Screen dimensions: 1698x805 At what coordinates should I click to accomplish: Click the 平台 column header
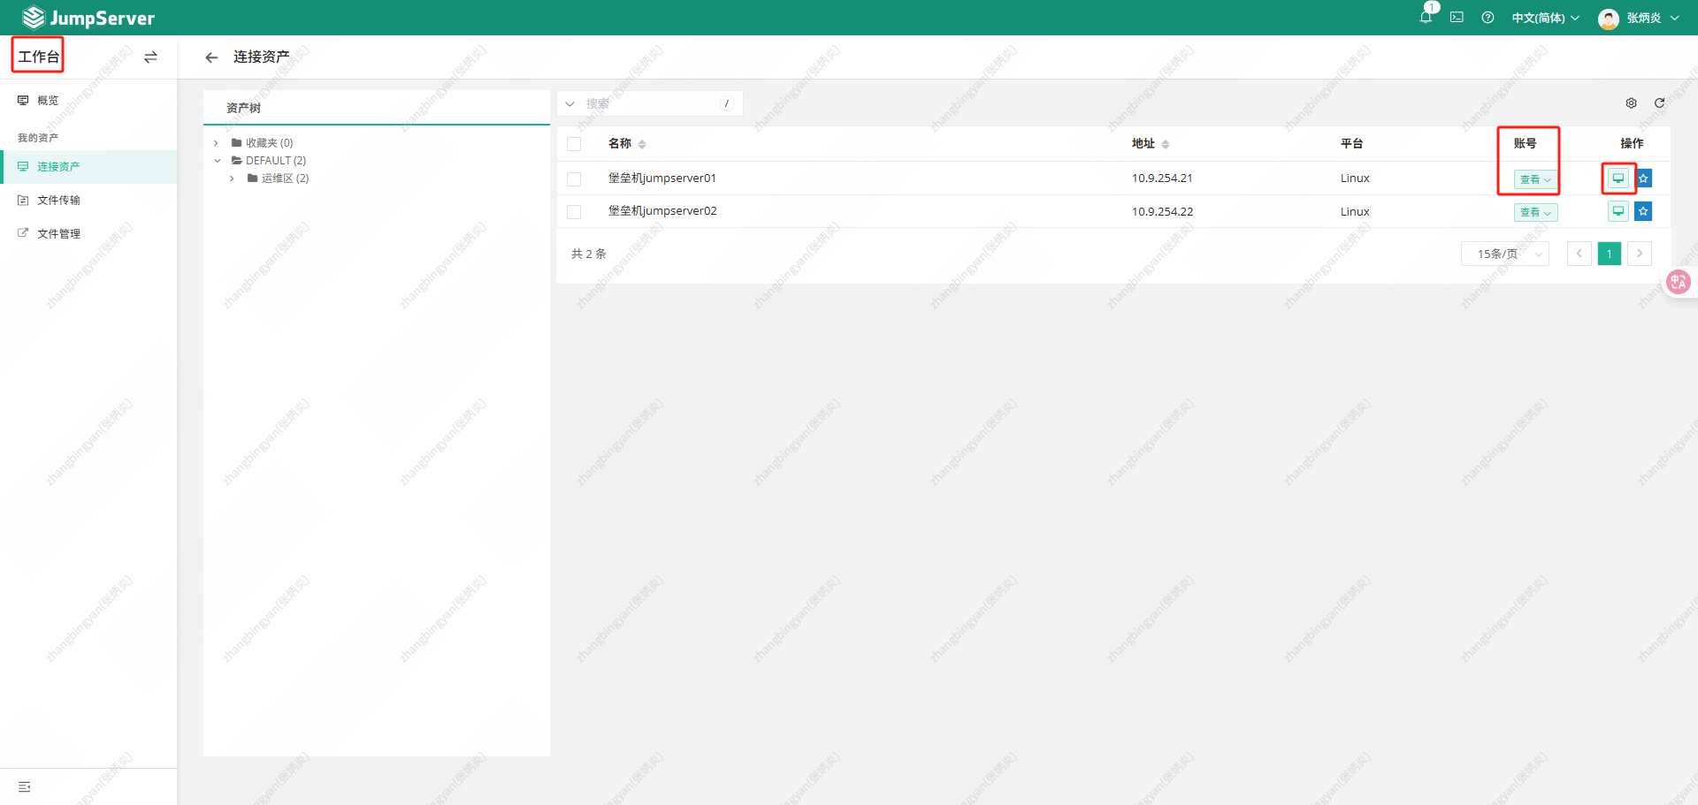pos(1351,144)
